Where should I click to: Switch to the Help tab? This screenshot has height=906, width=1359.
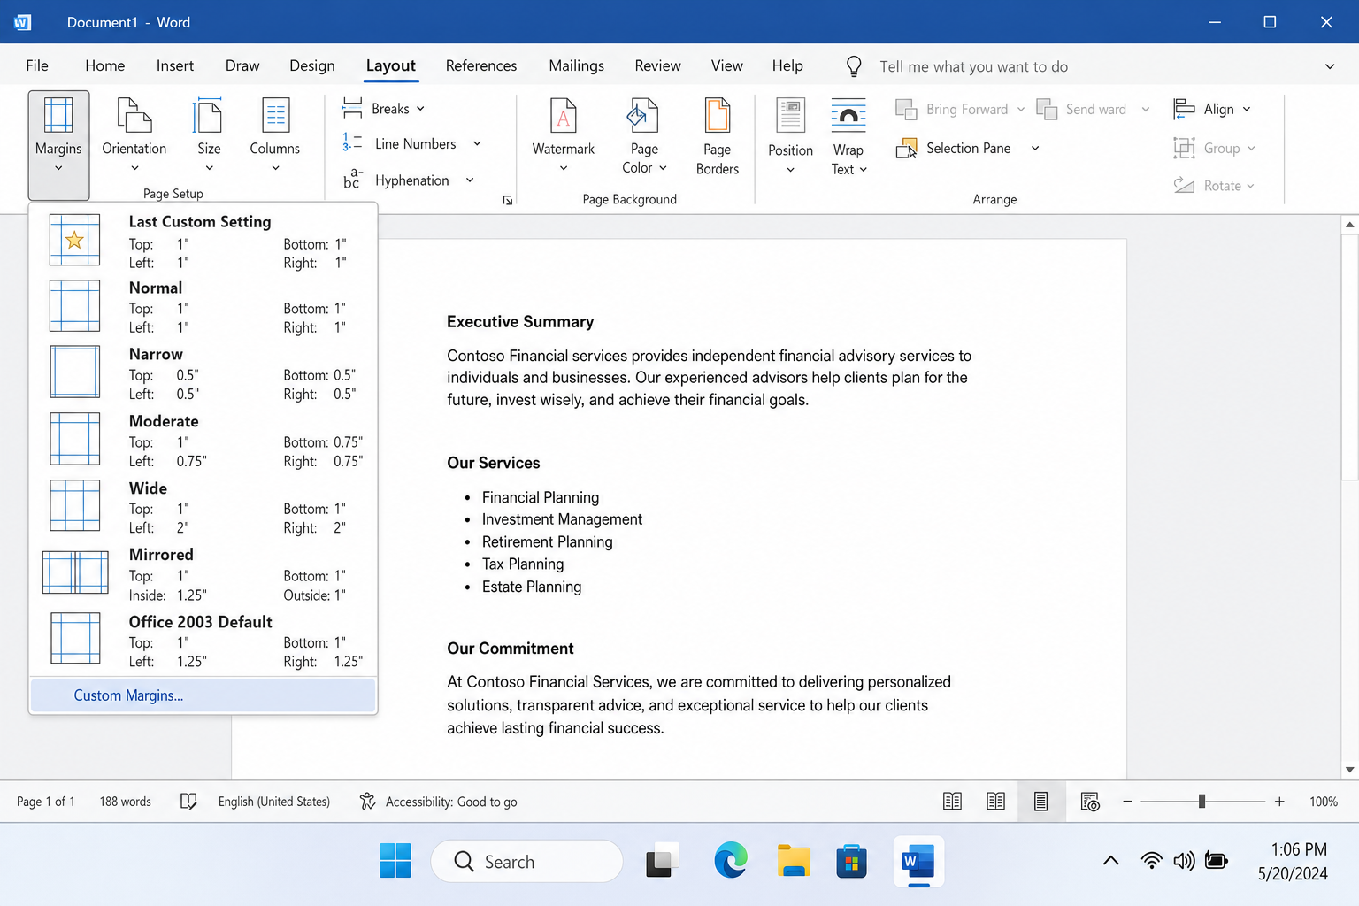coord(787,65)
